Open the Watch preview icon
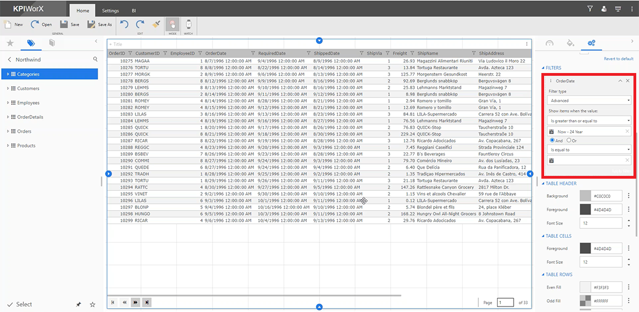Viewport: 639px width, 312px height. [188, 24]
